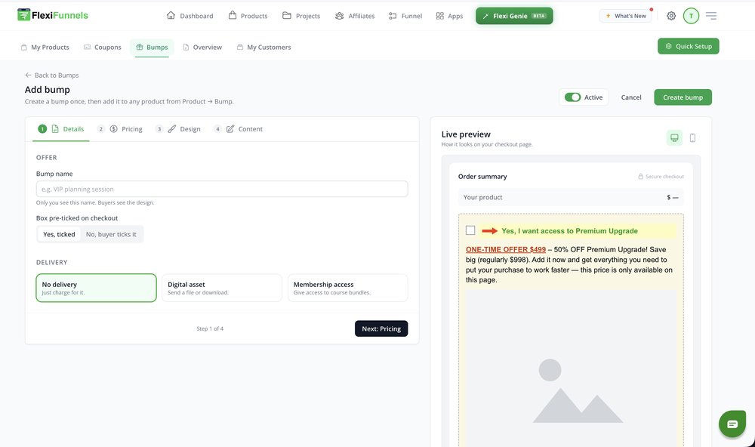Click the Dashboard home icon

click(171, 15)
